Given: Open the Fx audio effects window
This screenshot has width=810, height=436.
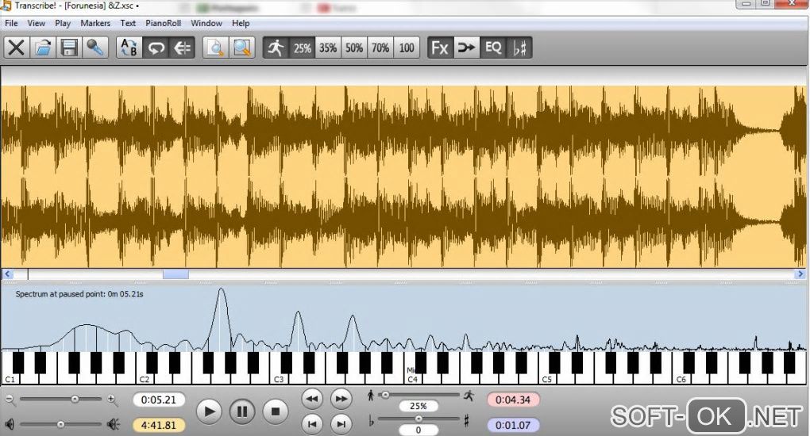Looking at the screenshot, I should [x=440, y=48].
